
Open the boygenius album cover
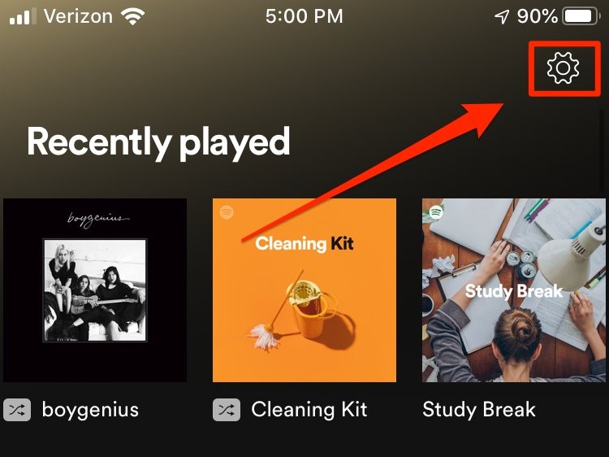tap(95, 290)
